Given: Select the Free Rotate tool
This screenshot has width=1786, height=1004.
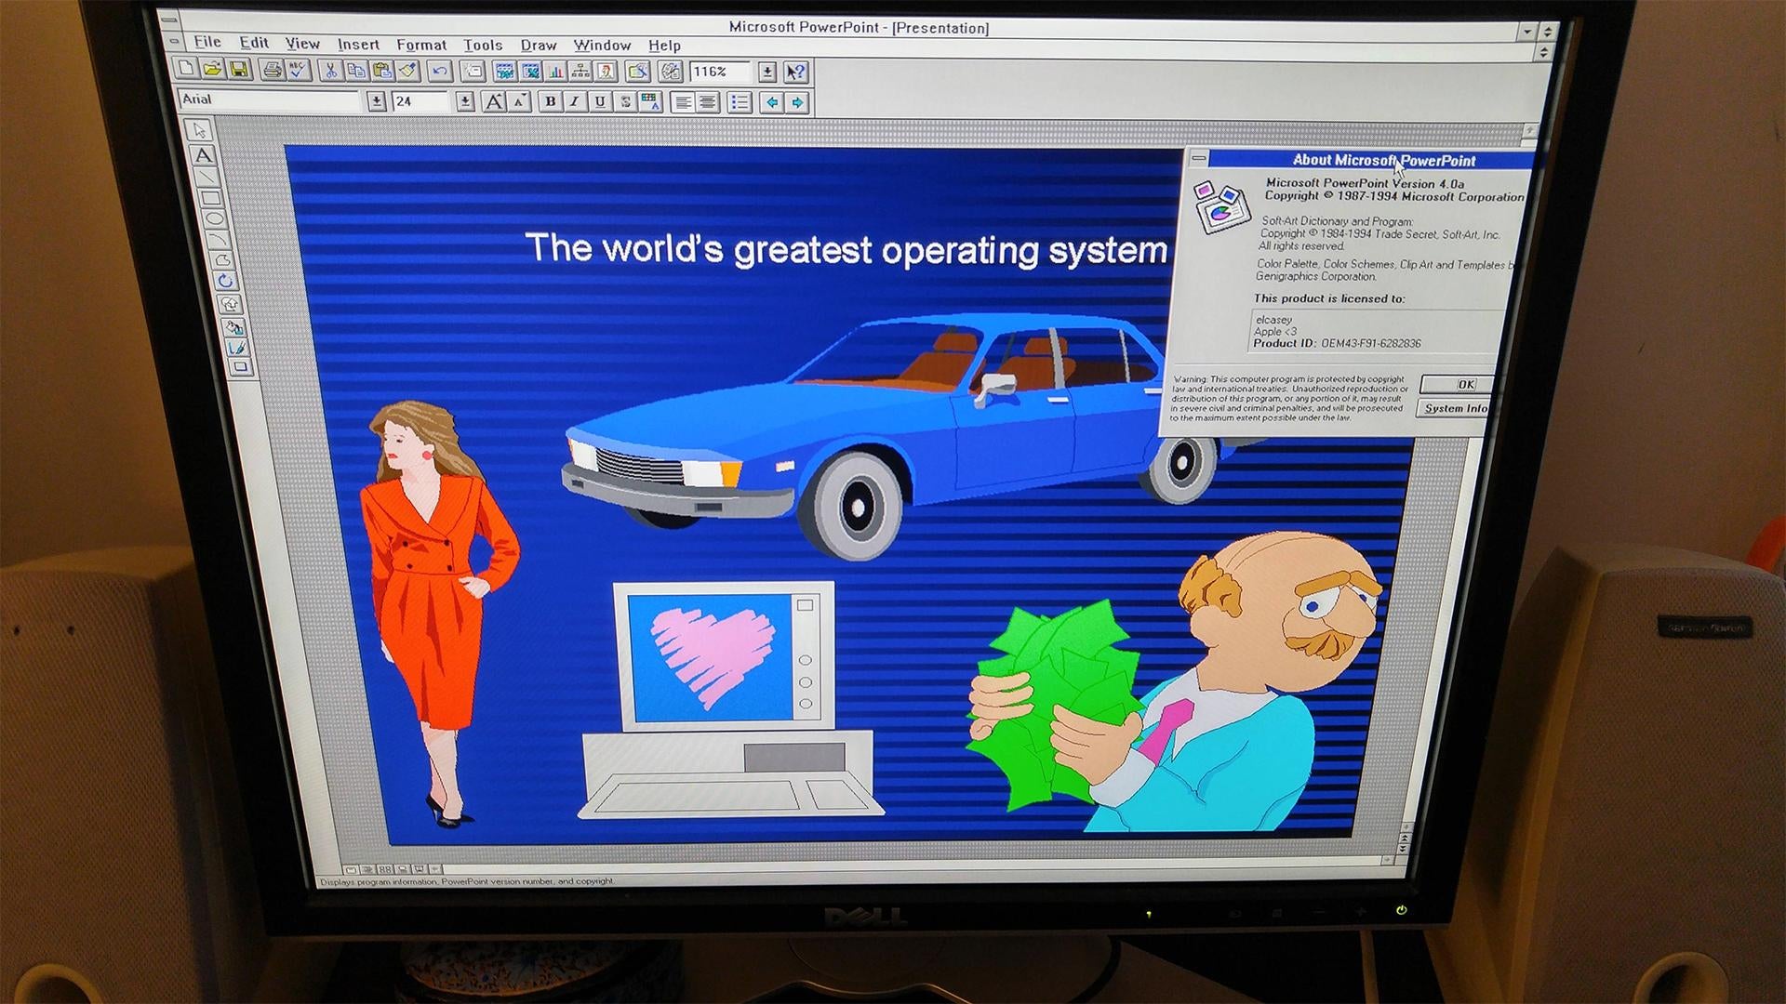Looking at the screenshot, I should 225,281.
